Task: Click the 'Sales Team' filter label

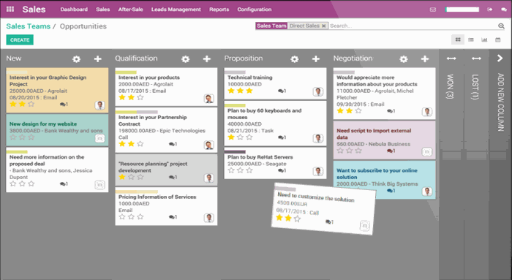Action: point(271,26)
